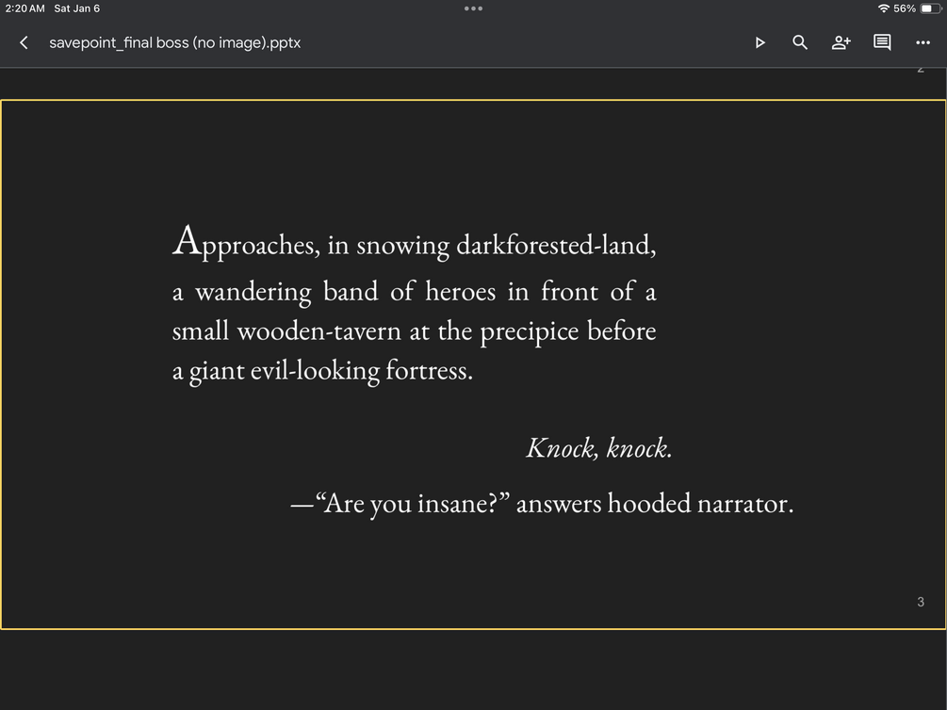The image size is (947, 710).
Task: Tap the file name savepoint_final boss (no image).pptx
Action: click(x=175, y=43)
